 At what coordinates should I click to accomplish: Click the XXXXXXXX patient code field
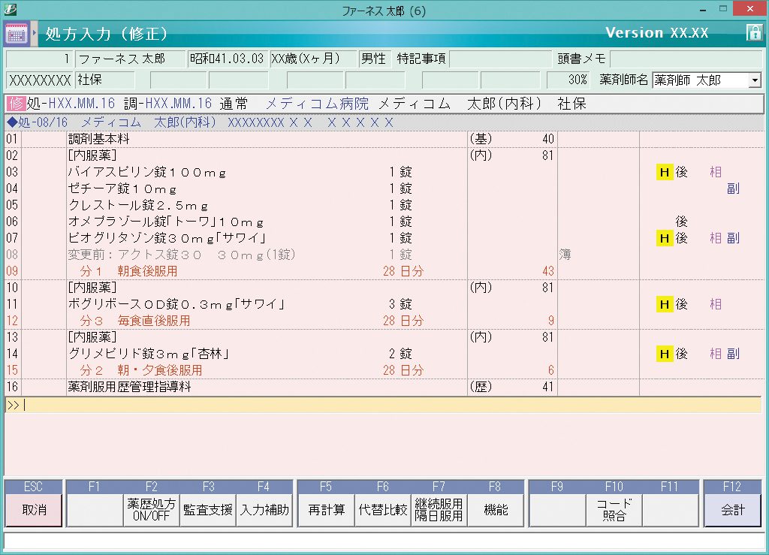[x=40, y=80]
